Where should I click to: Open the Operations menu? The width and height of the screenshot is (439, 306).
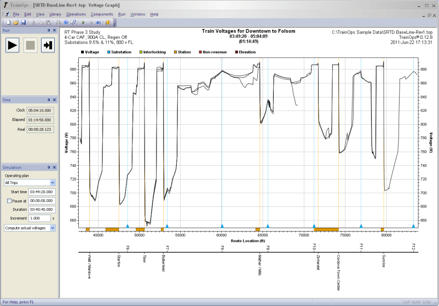click(76, 14)
